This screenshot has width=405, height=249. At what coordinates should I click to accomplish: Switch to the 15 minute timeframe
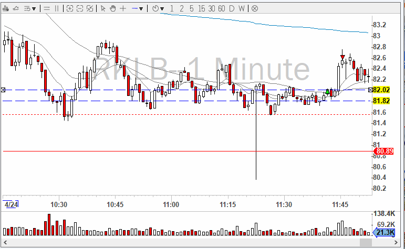202,8
